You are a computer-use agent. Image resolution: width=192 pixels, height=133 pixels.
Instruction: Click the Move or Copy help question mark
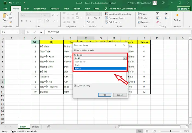(x=115, y=45)
